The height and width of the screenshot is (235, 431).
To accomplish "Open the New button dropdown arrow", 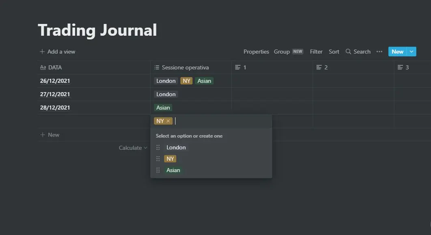I will pyautogui.click(x=412, y=52).
